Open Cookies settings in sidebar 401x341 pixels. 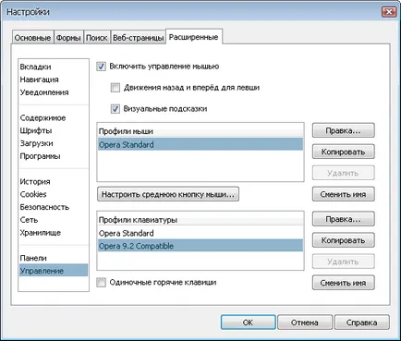coord(54,194)
